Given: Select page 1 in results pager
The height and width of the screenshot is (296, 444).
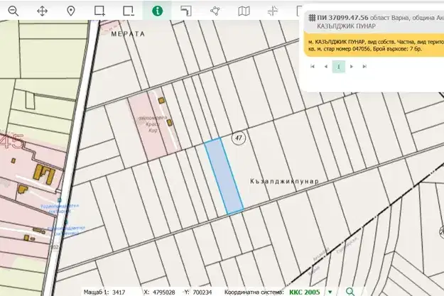Looking at the screenshot, I should coord(338,67).
